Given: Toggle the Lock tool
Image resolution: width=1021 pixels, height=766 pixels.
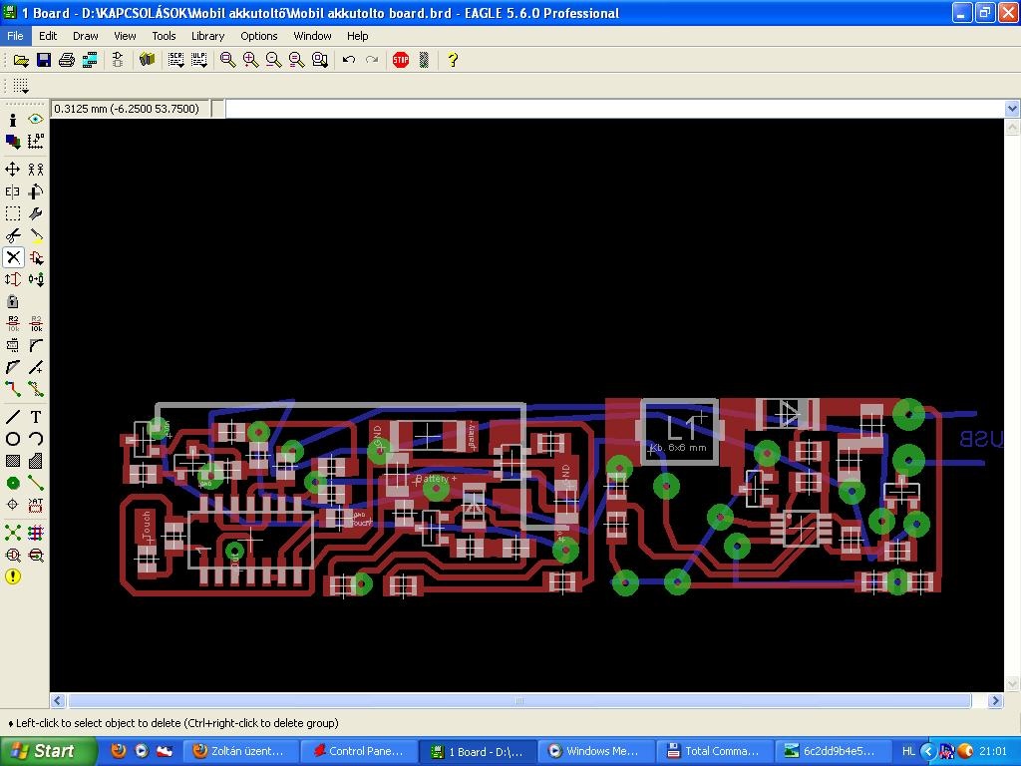Looking at the screenshot, I should coord(13,301).
